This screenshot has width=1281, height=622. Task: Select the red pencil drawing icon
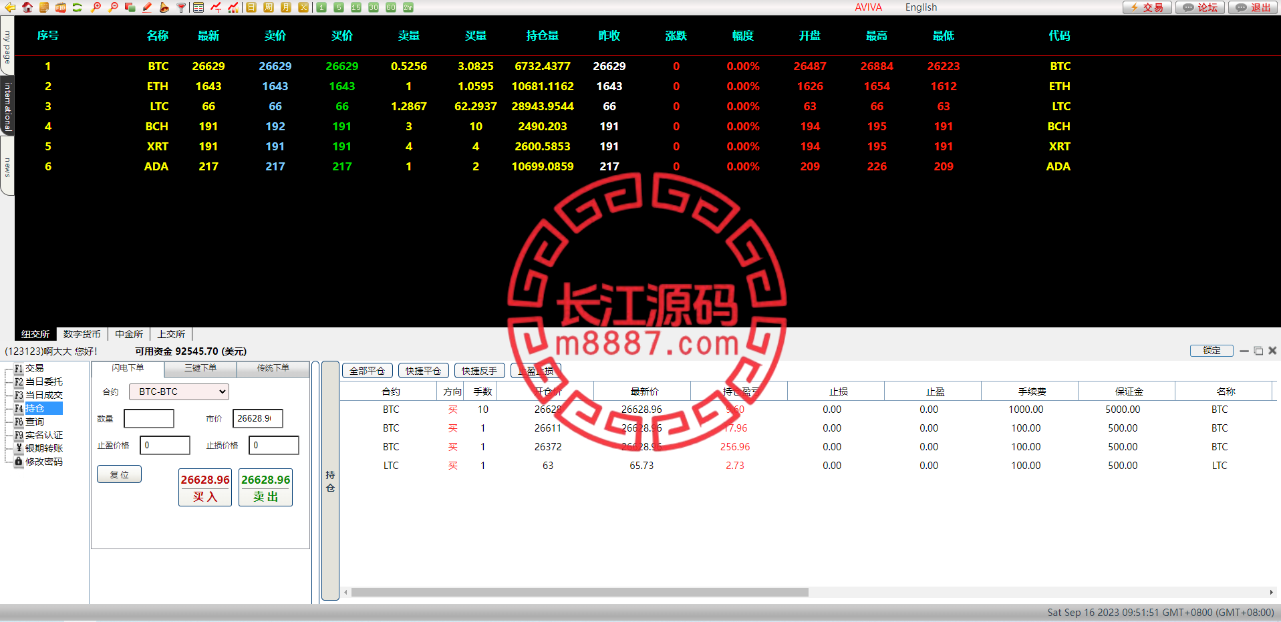click(147, 7)
